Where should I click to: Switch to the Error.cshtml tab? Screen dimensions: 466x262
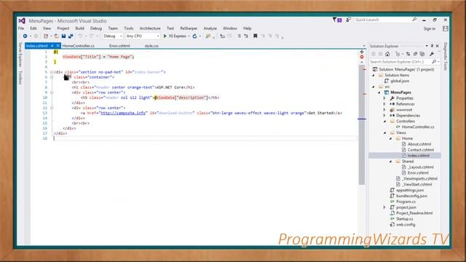click(x=119, y=46)
